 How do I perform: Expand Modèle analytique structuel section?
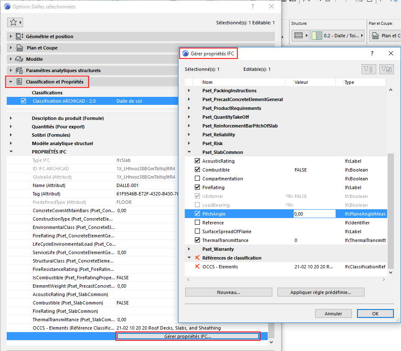(11, 143)
